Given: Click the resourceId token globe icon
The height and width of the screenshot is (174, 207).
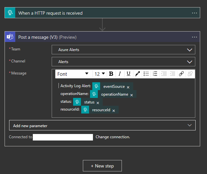Looking at the screenshot, I should (x=85, y=110).
